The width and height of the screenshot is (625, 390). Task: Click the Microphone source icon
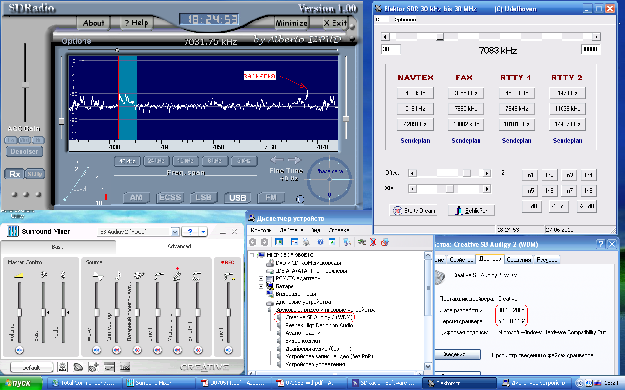click(178, 276)
